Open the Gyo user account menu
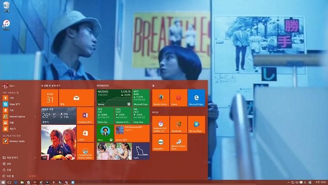Image resolution: width=328 pixels, height=185 pixels. (9, 86)
